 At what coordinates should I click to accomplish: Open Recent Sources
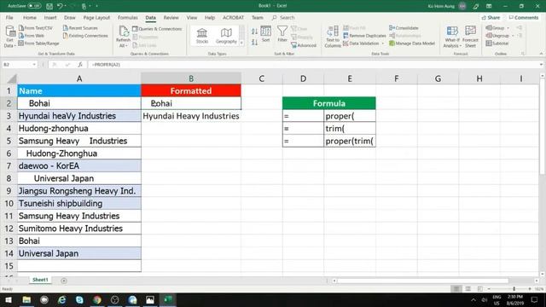click(x=80, y=28)
